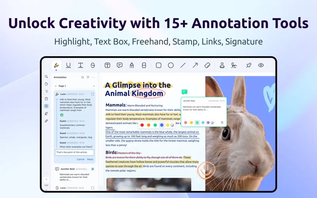Select the Text Box tool

point(107,65)
